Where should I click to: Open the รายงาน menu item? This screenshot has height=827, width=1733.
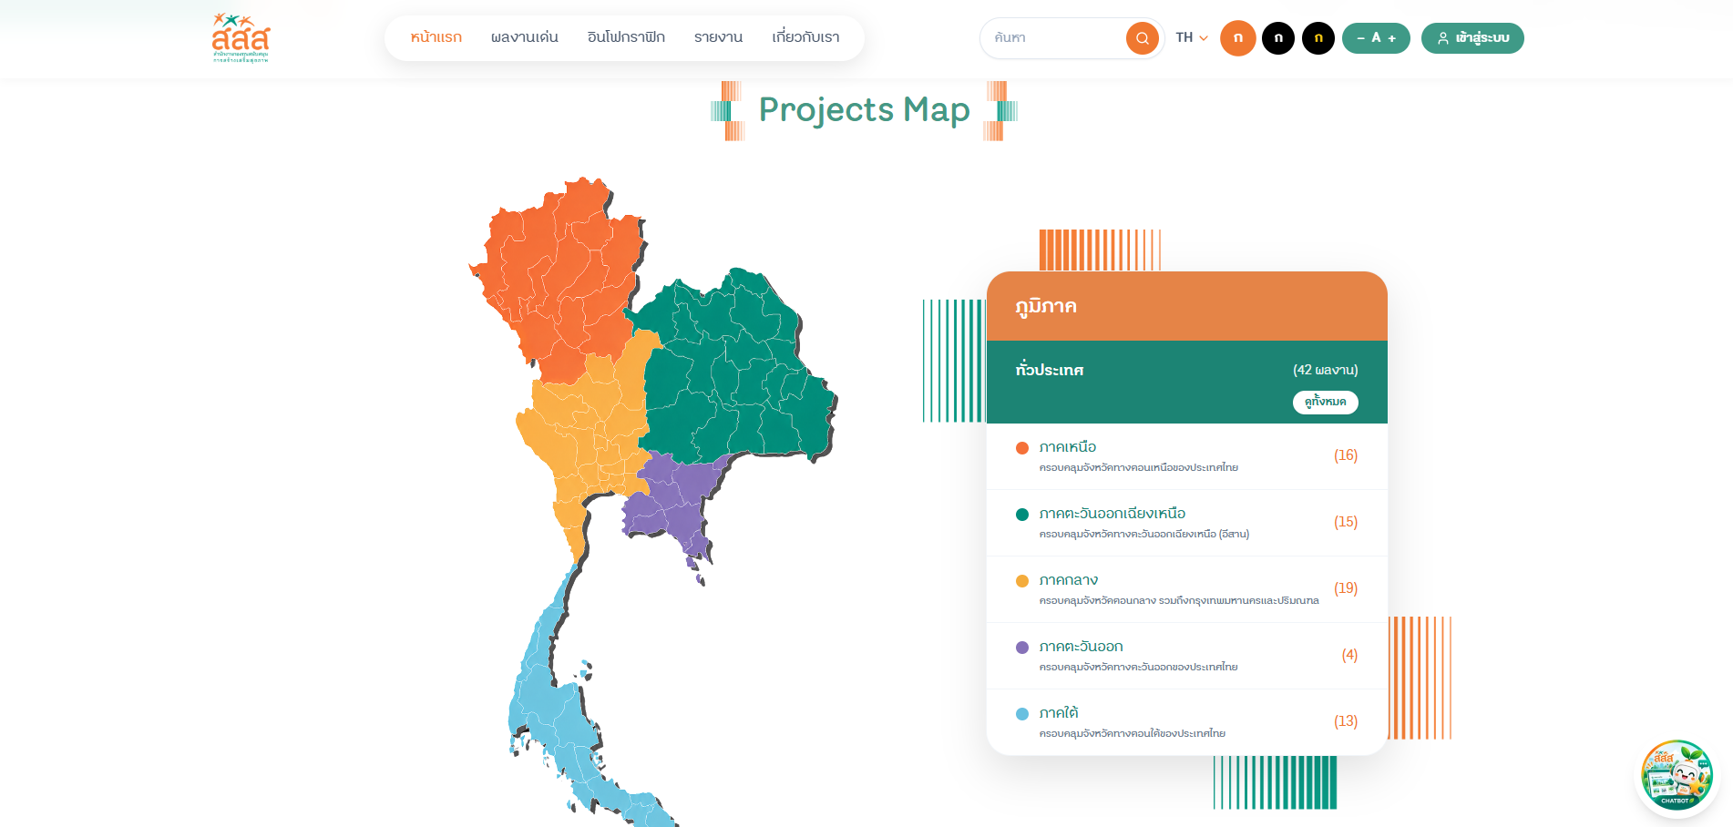718,37
